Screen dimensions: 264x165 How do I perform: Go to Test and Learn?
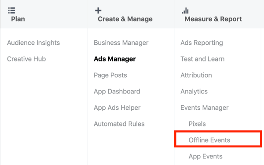(x=202, y=59)
